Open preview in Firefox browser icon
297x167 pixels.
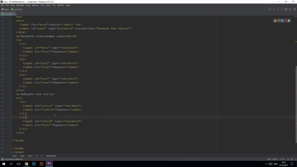click(278, 20)
